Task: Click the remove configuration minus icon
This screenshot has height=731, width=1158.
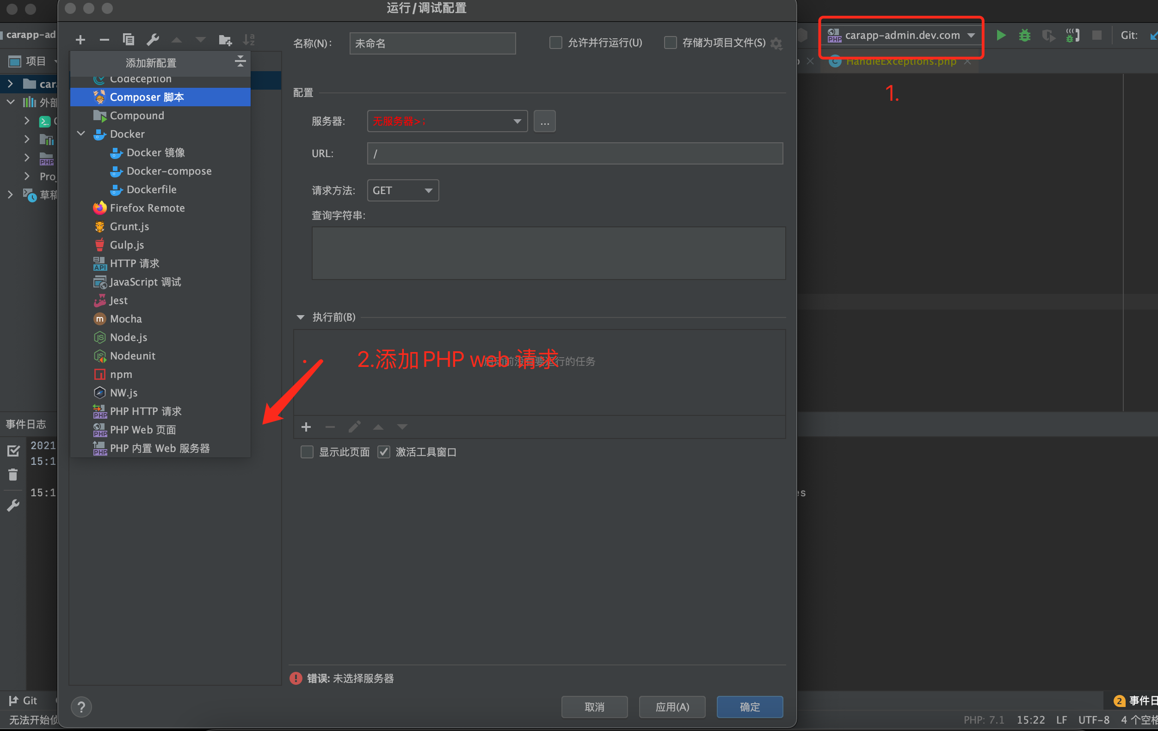Action: coord(104,39)
